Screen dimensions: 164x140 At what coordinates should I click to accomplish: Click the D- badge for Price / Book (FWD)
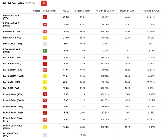(x=45, y=112)
